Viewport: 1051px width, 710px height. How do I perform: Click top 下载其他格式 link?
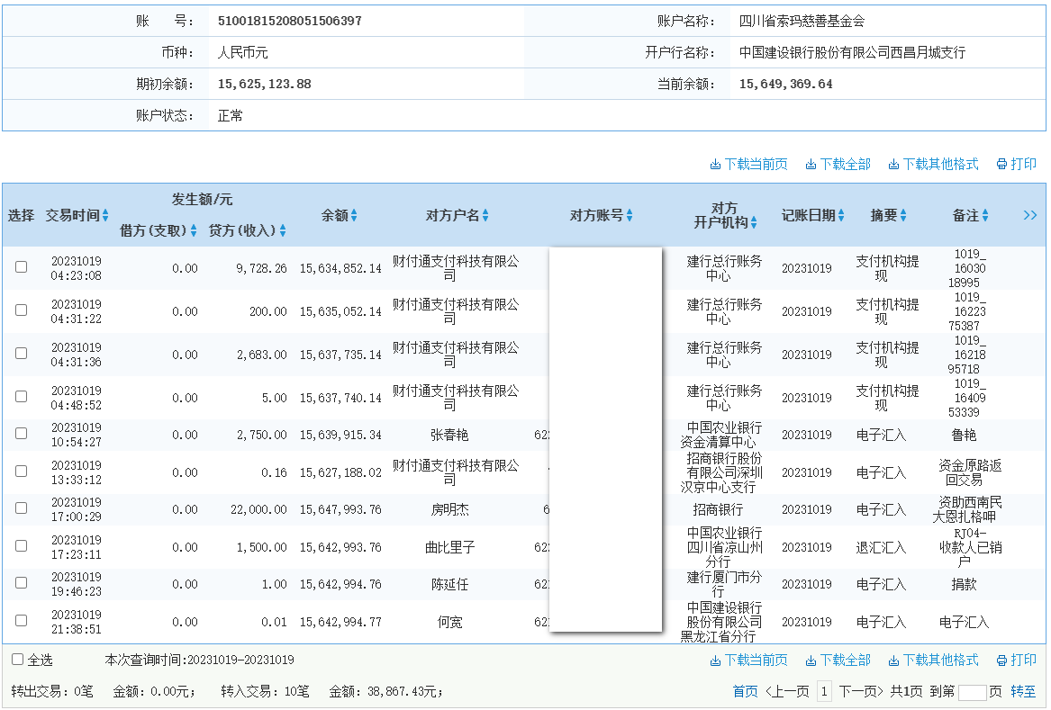click(934, 164)
